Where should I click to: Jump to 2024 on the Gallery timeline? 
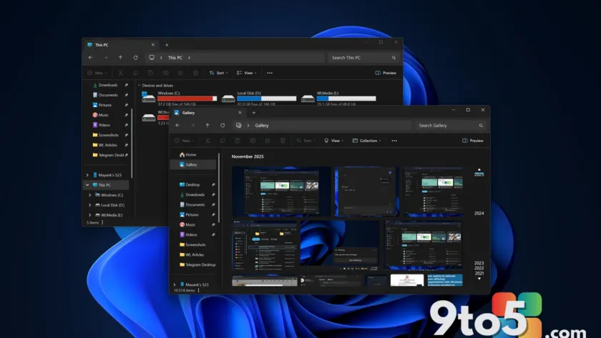tap(479, 213)
